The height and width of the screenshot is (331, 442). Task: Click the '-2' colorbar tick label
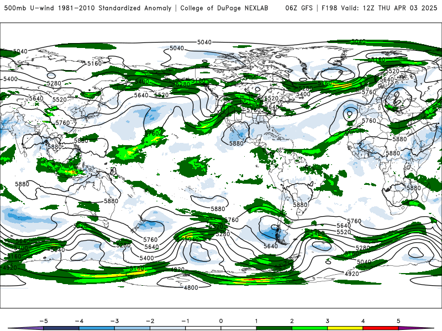pyautogui.click(x=150, y=321)
